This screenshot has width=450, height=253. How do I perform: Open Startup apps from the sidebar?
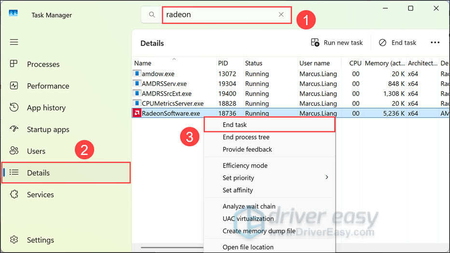pyautogui.click(x=14, y=129)
